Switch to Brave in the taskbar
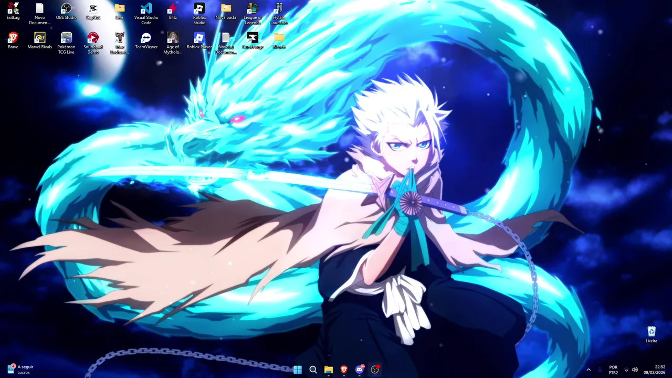 click(344, 370)
